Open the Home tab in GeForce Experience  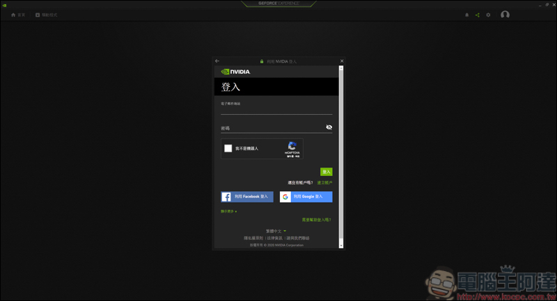pos(18,15)
